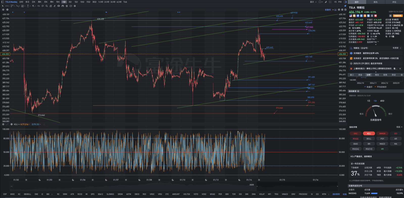Select the 5分 timeframe
404x198 pixels.
[76, 2]
